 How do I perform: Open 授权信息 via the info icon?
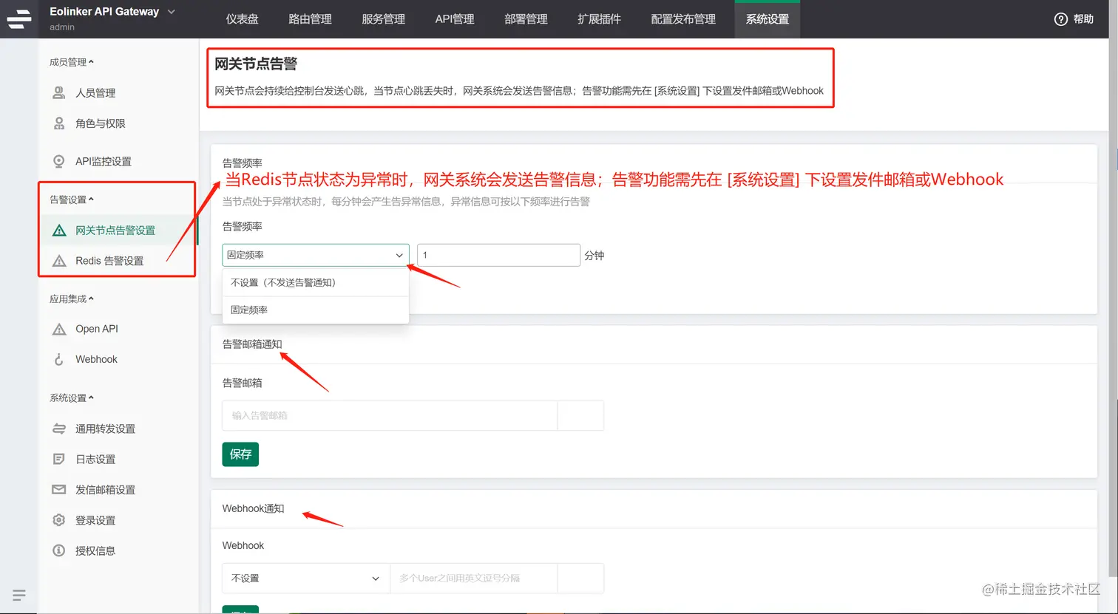(x=59, y=550)
